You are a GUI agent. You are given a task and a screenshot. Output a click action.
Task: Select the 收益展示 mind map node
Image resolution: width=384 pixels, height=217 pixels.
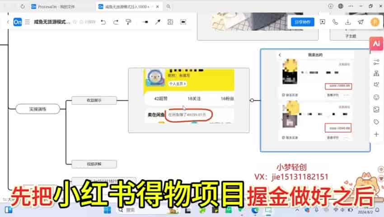[x=94, y=100]
